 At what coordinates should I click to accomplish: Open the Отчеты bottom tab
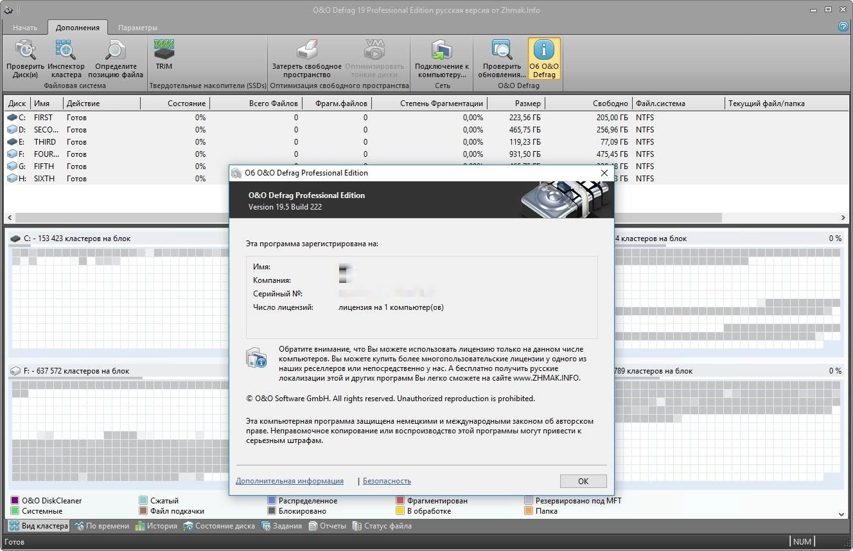click(x=327, y=526)
